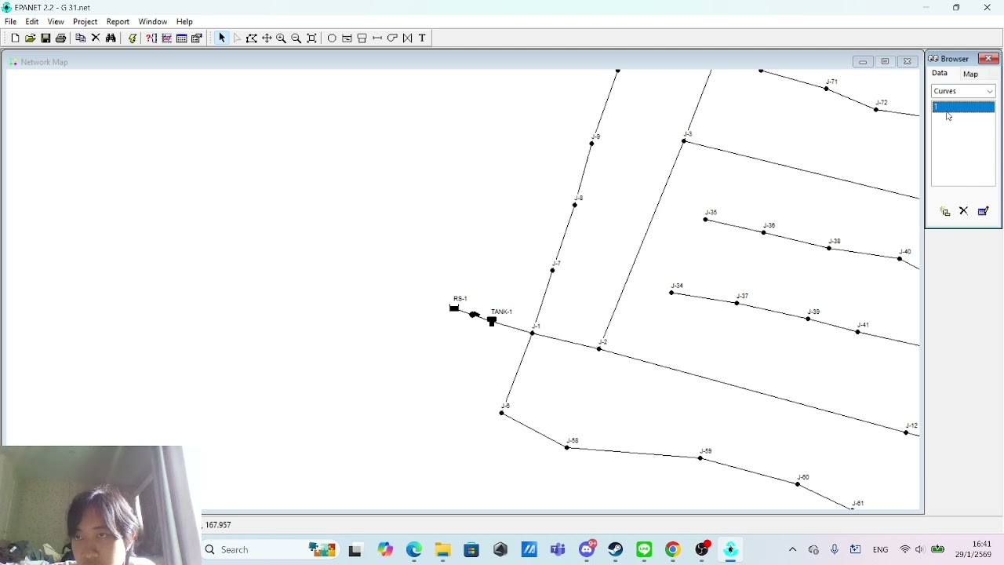Click the Copy to clipboard icon
This screenshot has height=565, width=1004.
pos(80,38)
